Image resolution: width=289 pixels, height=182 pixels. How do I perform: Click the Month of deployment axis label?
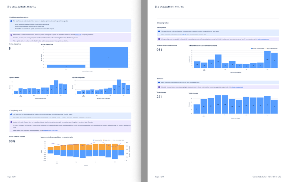point(236,72)
